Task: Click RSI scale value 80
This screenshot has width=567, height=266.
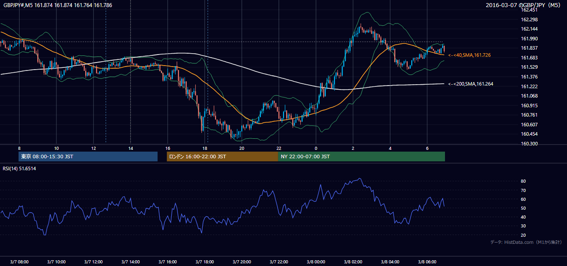Action: [x=524, y=181]
